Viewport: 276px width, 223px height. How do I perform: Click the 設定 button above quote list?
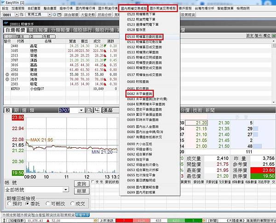249,36
